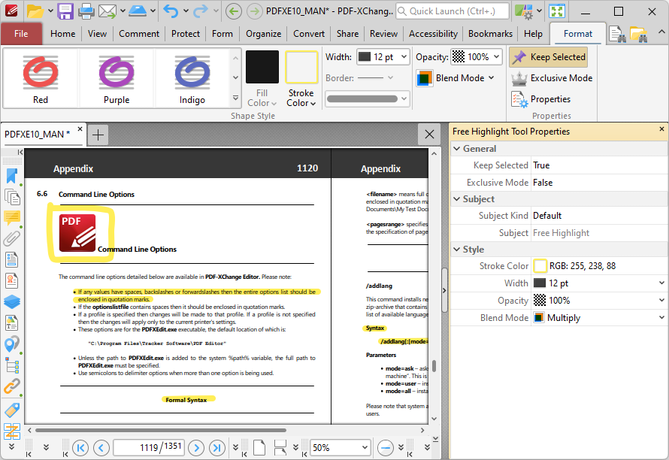The image size is (669, 460).
Task: Switch to the Home tab
Action: [62, 34]
